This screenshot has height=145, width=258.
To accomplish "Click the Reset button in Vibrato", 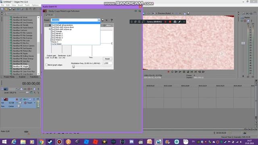I will 107,59.
